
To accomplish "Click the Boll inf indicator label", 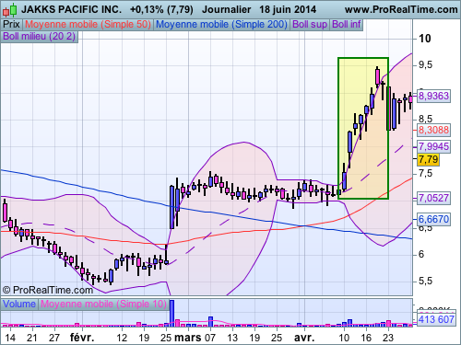I will click(x=347, y=24).
